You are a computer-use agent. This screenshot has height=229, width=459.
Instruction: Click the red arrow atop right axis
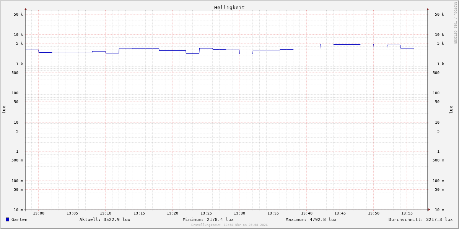coord(428,9)
